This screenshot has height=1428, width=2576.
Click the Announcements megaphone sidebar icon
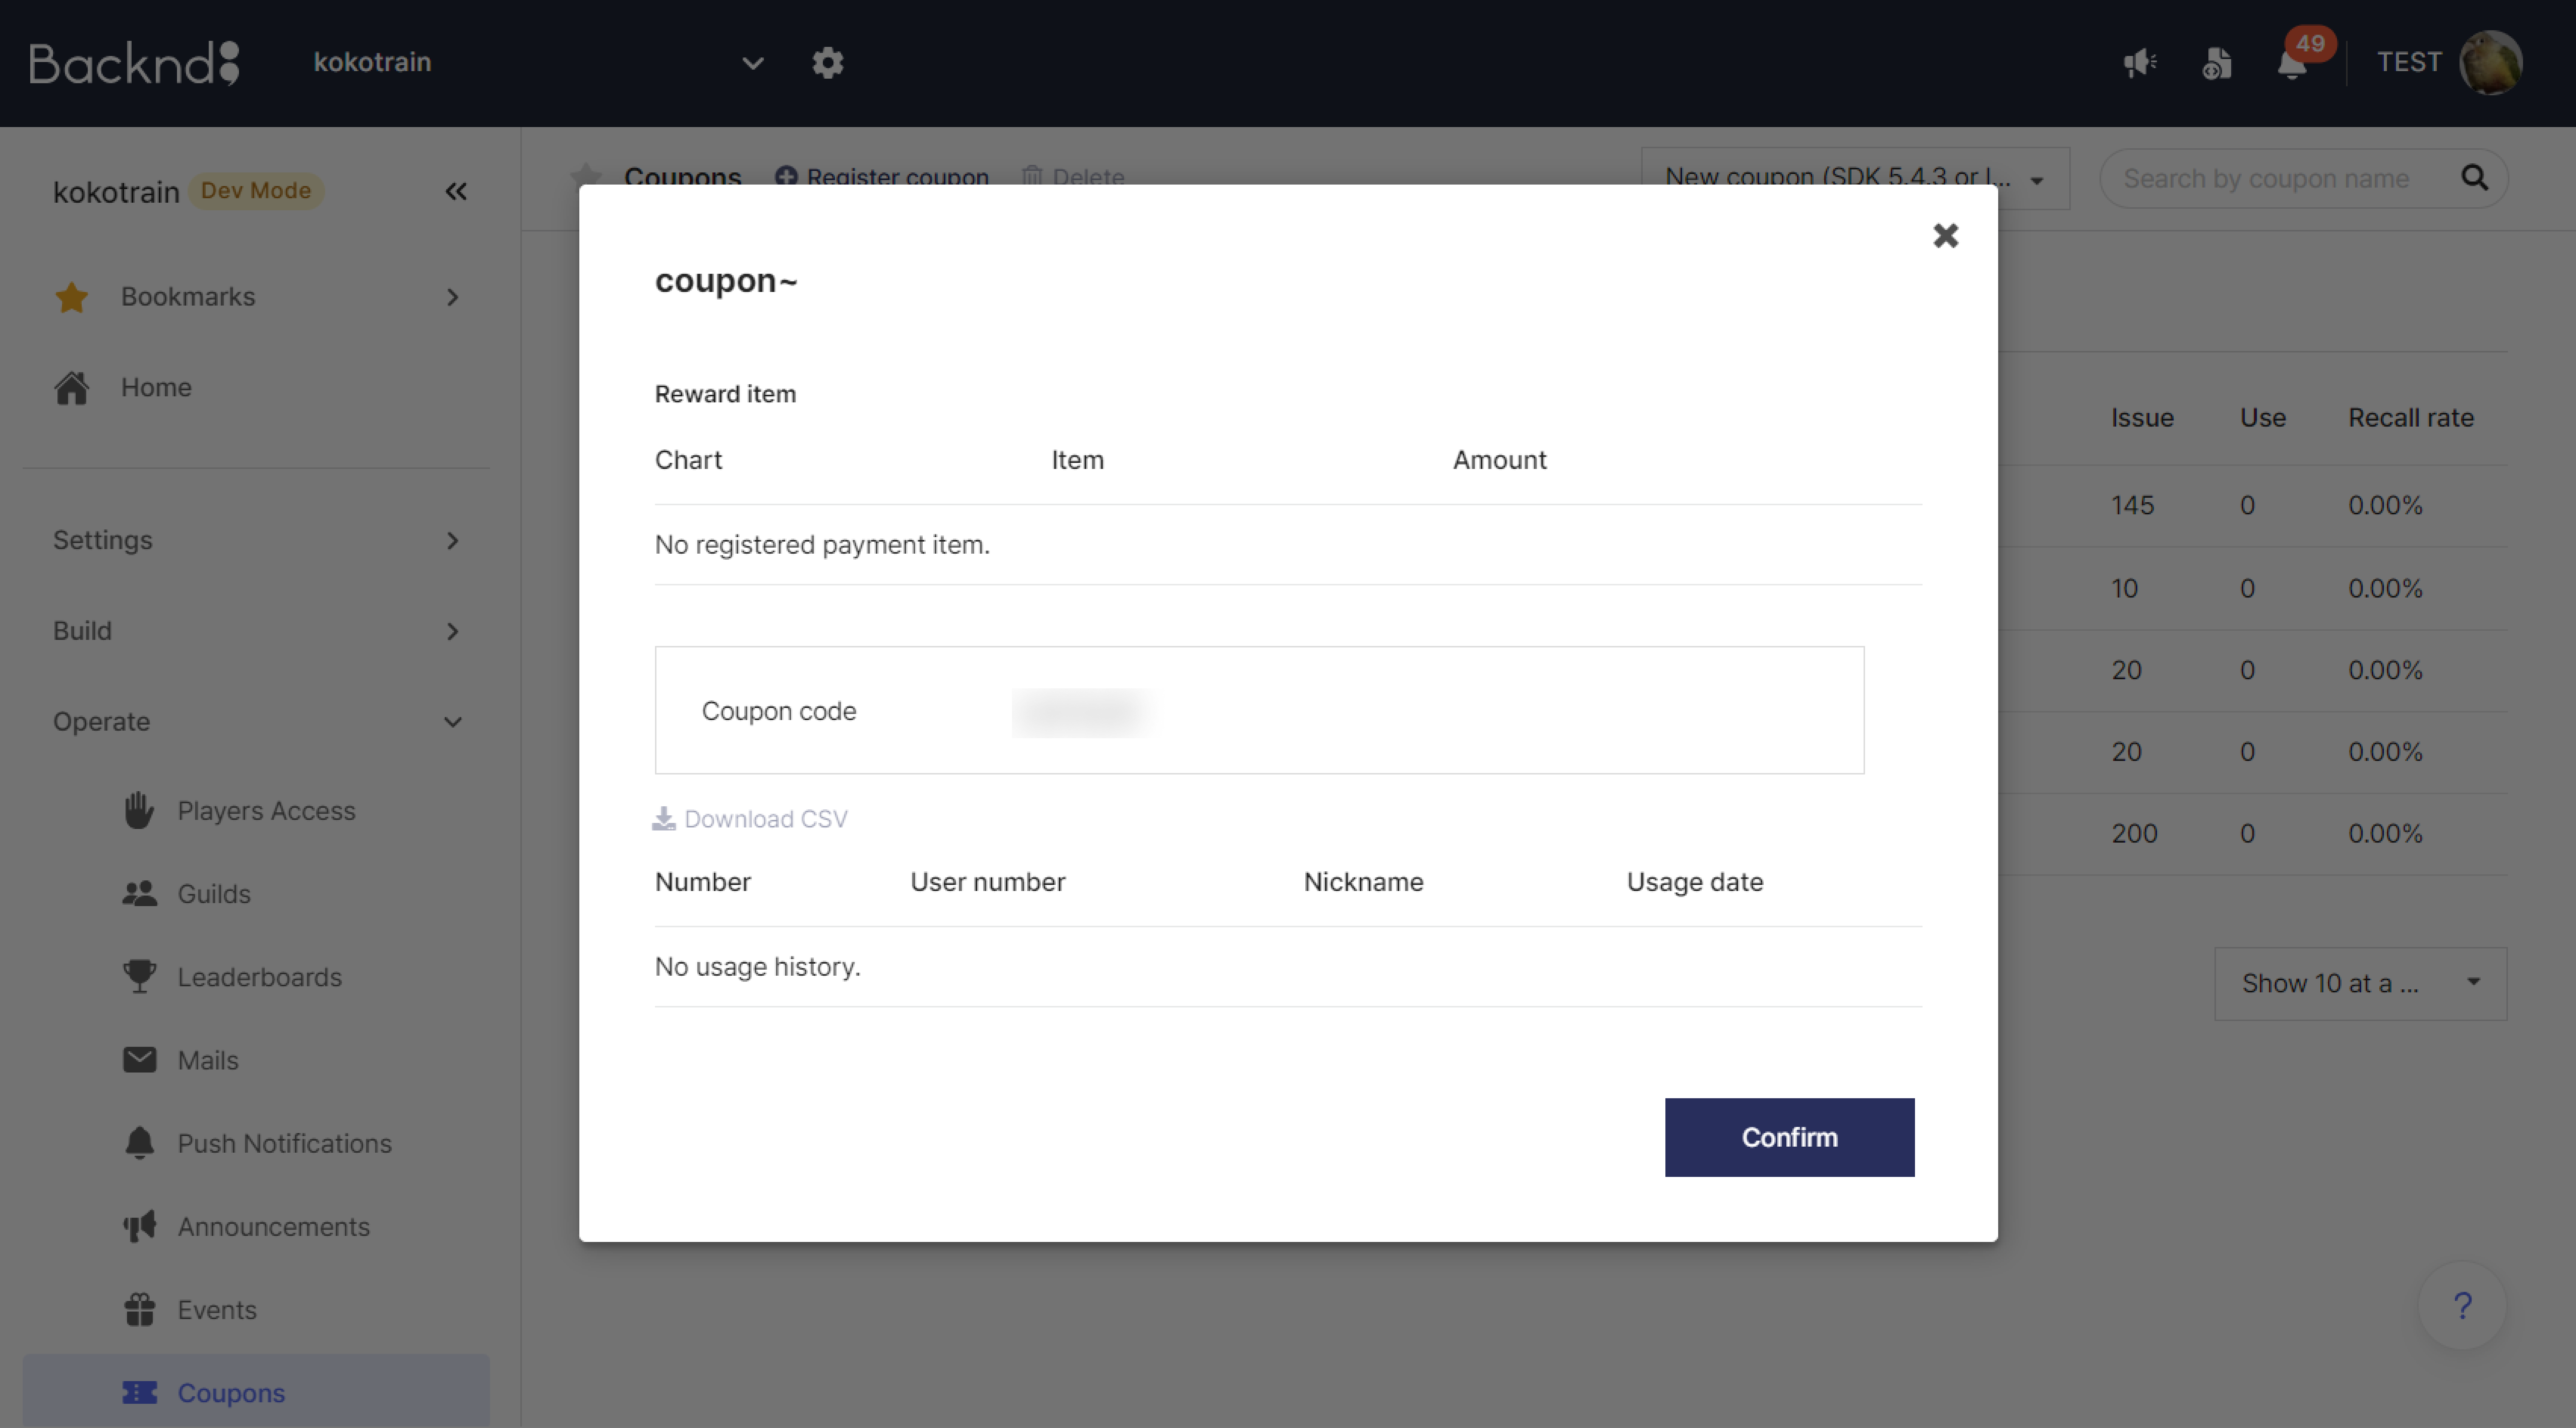pos(139,1226)
